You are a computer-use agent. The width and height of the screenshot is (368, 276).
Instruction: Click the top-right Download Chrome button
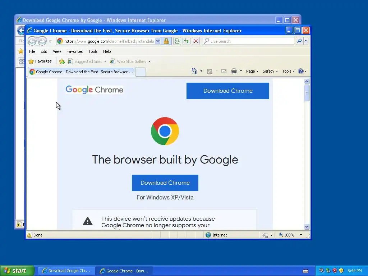[227, 91]
